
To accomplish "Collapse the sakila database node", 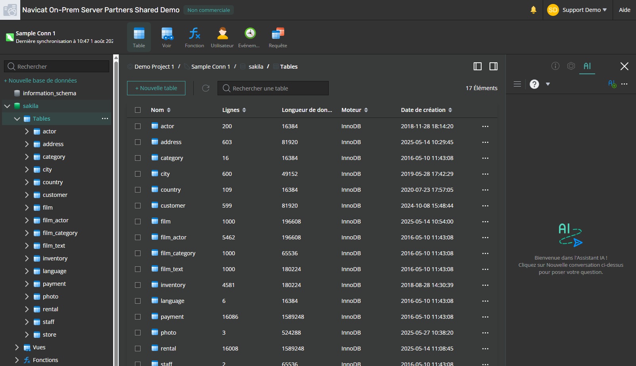I will [7, 106].
